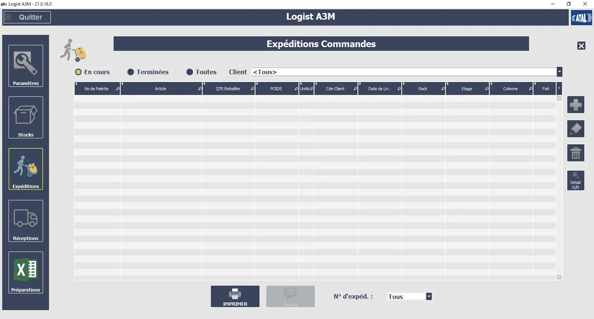Click the ATAL logo

pyautogui.click(x=581, y=17)
